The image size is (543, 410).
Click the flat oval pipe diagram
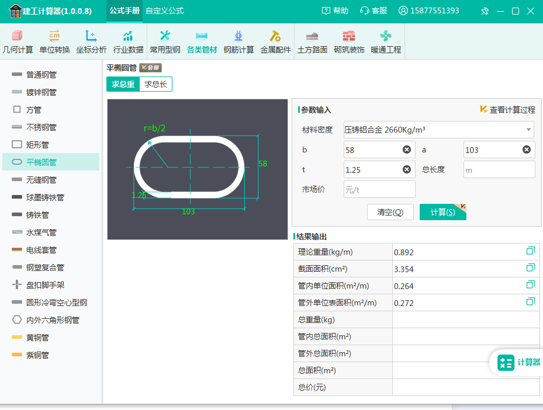point(198,169)
